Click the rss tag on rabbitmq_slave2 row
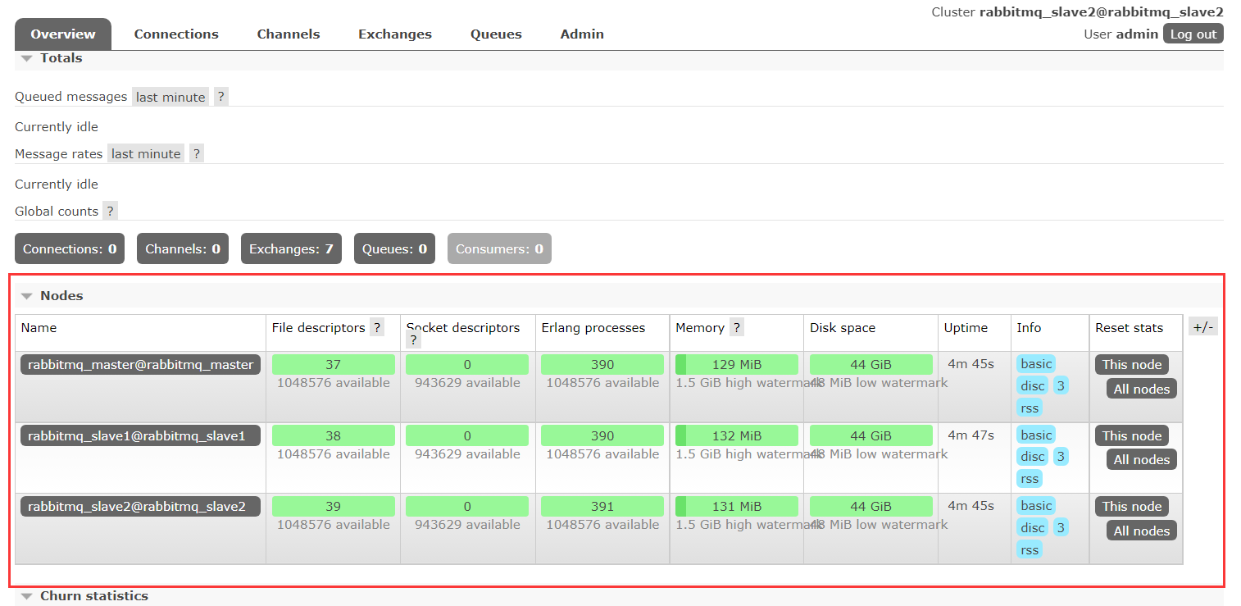This screenshot has height=606, width=1241. (1030, 549)
